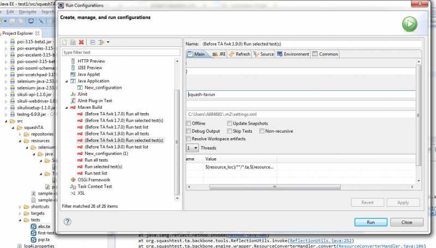This screenshot has height=248, width=436.
Task: Open the filter configurations dropdown arrow
Action: click(x=108, y=42)
